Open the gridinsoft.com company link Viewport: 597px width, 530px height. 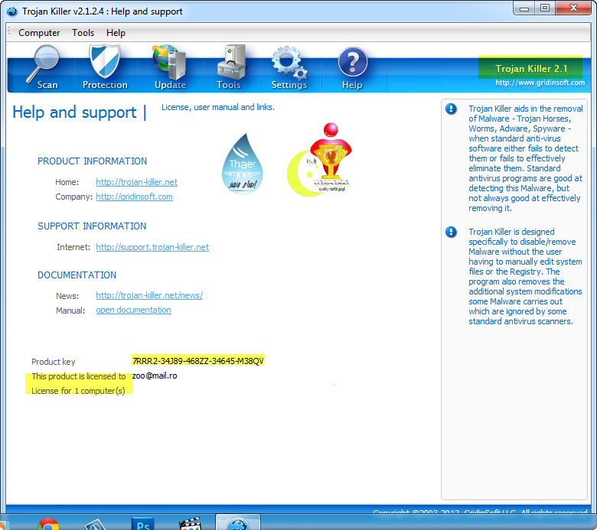pyautogui.click(x=135, y=197)
